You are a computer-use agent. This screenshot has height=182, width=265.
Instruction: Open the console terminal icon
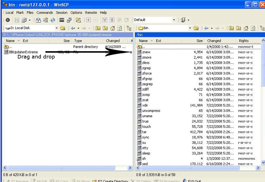(x=62, y=20)
